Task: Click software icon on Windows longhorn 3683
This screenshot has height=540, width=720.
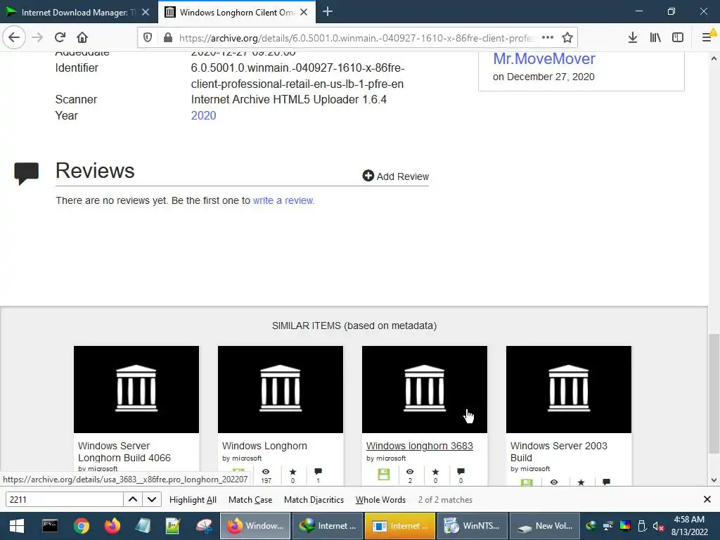Action: [x=383, y=475]
